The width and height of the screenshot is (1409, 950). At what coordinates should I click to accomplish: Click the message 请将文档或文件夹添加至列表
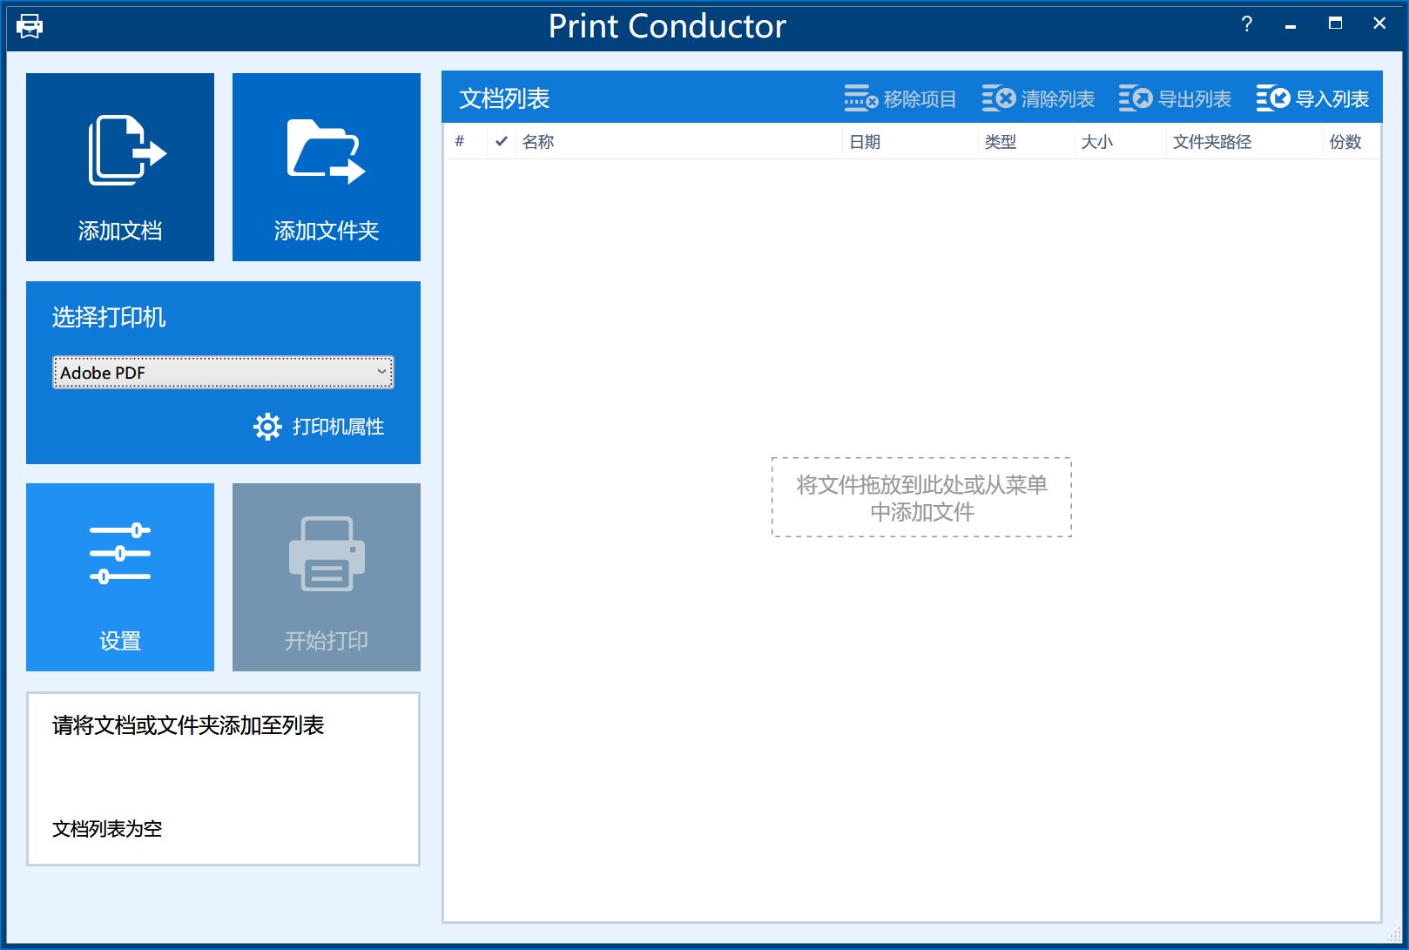[x=188, y=725]
